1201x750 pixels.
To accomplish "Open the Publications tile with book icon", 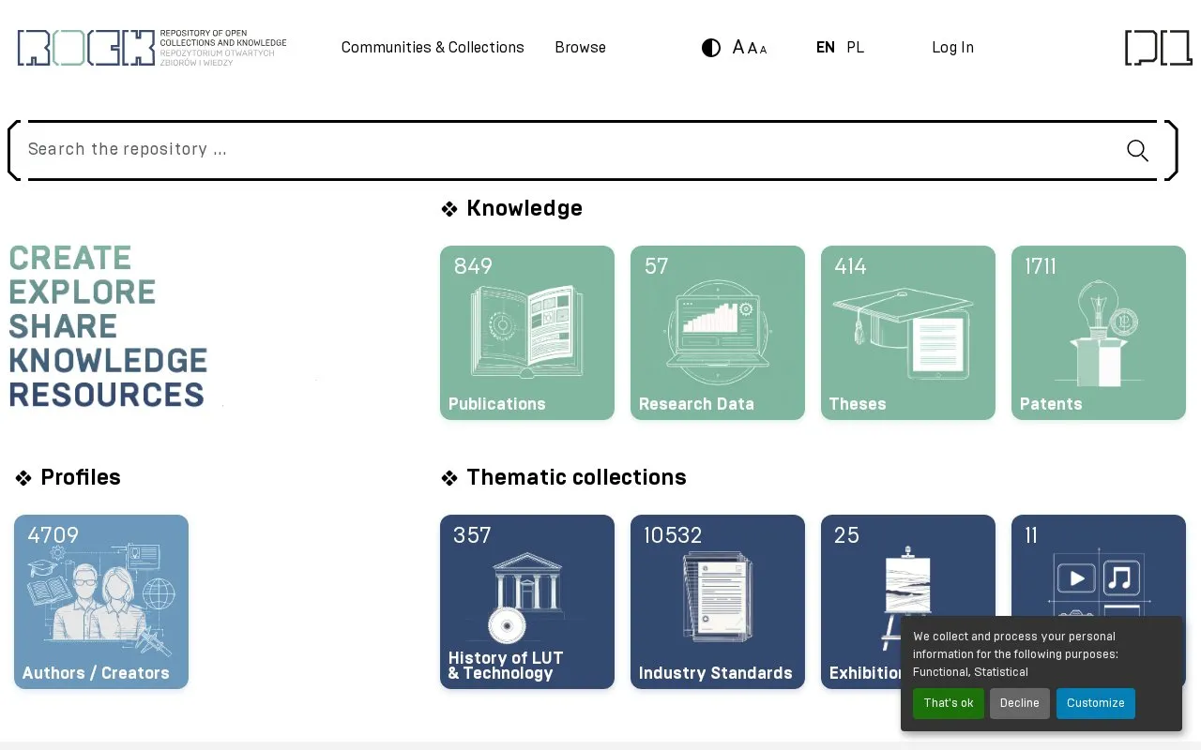I will point(527,333).
